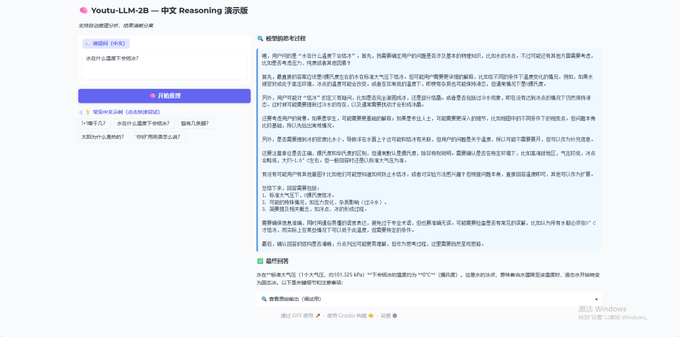
Task: Click the 请提问（中文） field label
Action: click(x=106, y=43)
